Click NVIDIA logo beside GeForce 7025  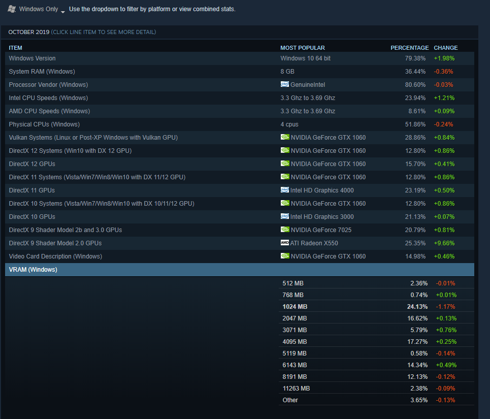tap(285, 230)
